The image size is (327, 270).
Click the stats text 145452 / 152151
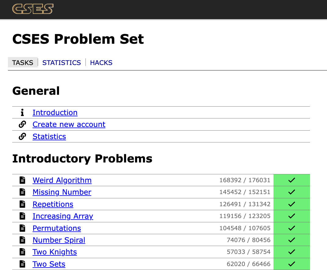click(x=245, y=192)
